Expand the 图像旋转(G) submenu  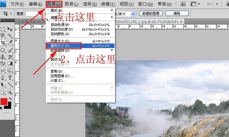coord(80,51)
